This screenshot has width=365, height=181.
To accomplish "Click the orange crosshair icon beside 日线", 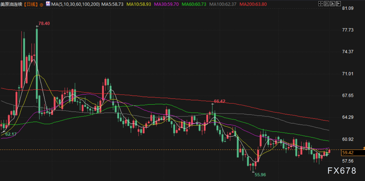I will tap(41, 5).
